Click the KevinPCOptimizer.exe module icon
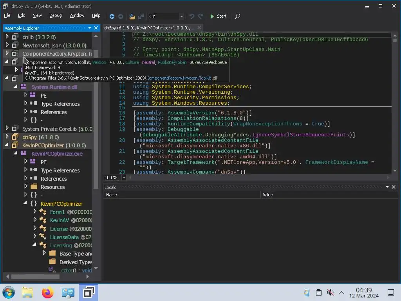 (x=23, y=153)
